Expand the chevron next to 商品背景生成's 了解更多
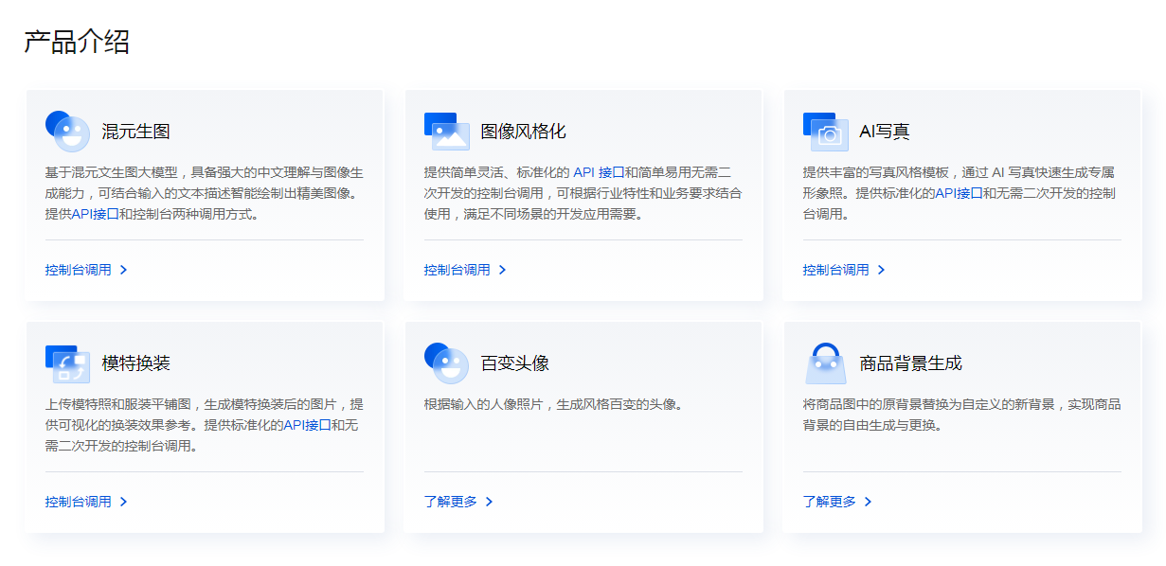Screen dimensions: 1166x566 coord(869,502)
